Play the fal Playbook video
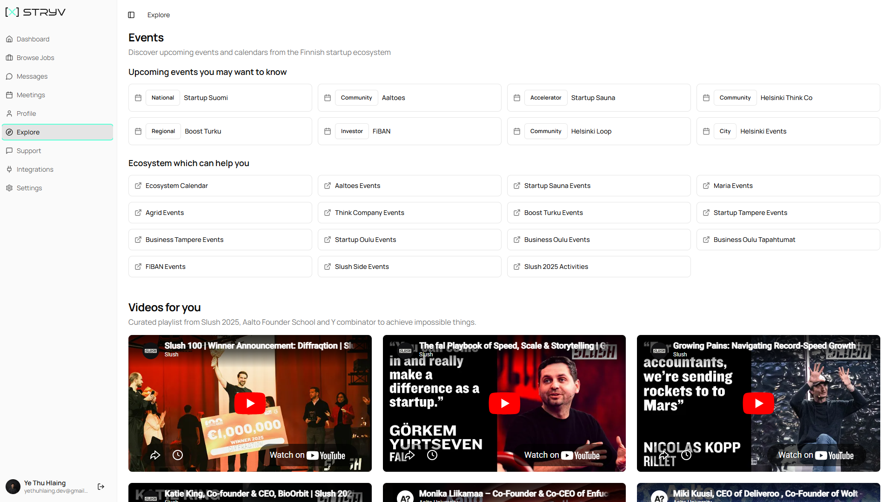 coord(504,403)
